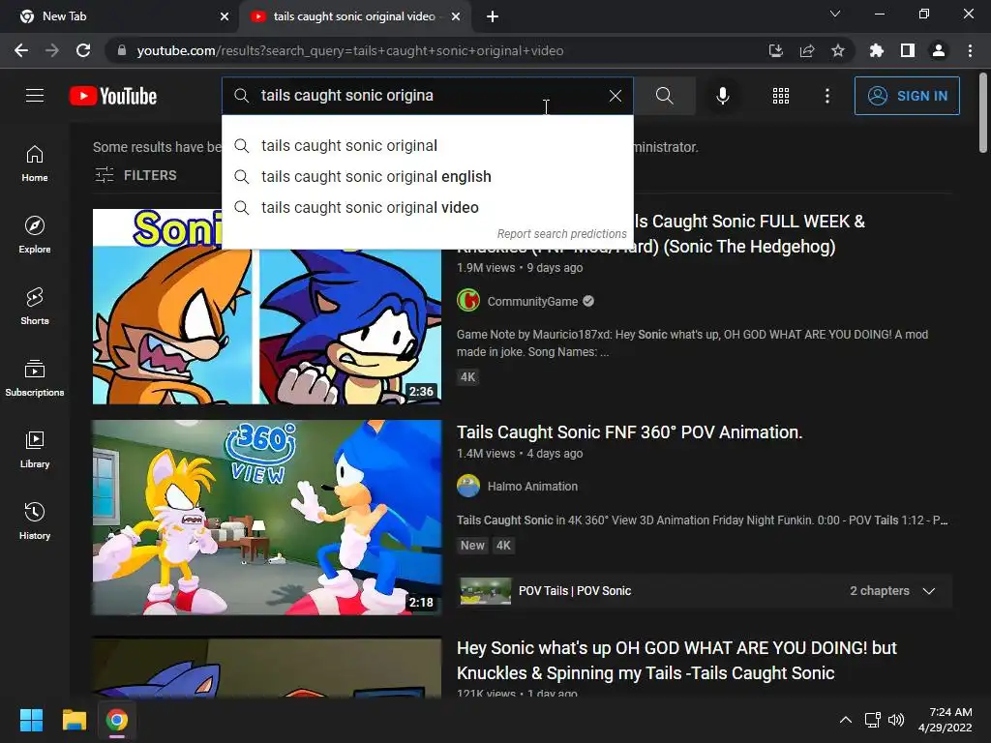This screenshot has height=743, width=991.
Task: Bookmark this page with the star
Action: pos(838,50)
